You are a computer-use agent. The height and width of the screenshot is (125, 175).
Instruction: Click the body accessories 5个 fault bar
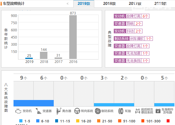[164, 105]
